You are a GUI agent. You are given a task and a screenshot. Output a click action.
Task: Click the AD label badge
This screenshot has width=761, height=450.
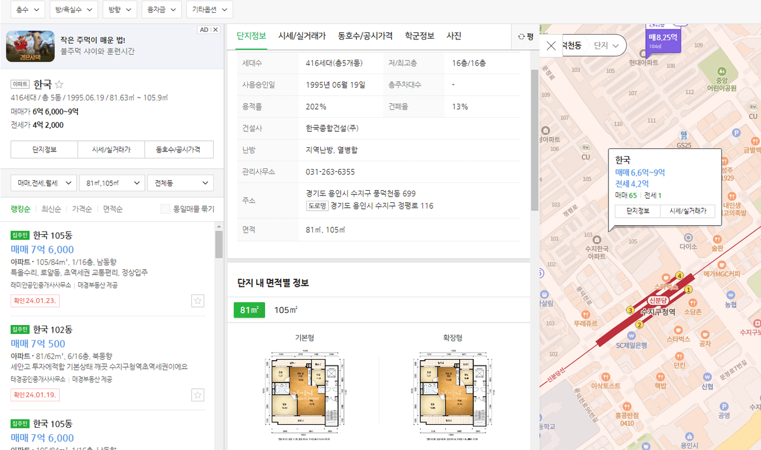(204, 30)
